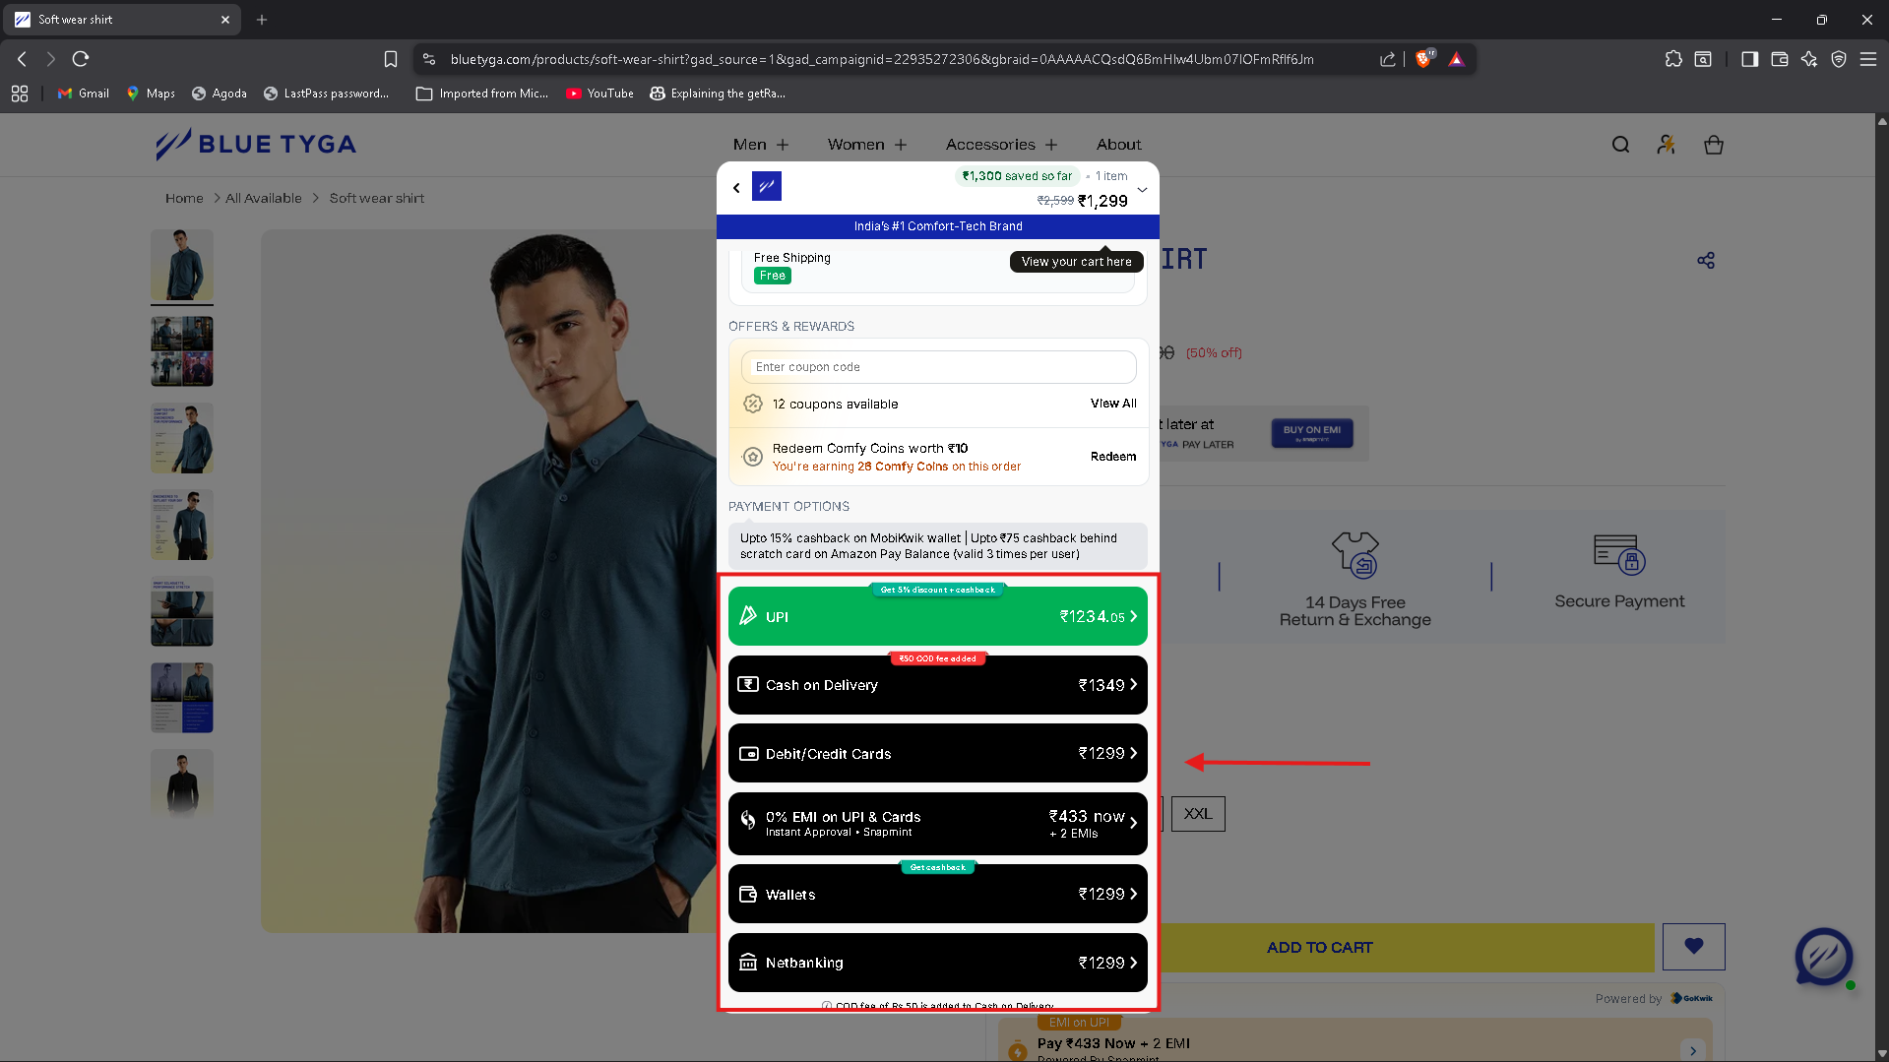Viewport: 1889px width, 1062px height.
Task: Open the Gmail bookmark
Action: click(84, 94)
